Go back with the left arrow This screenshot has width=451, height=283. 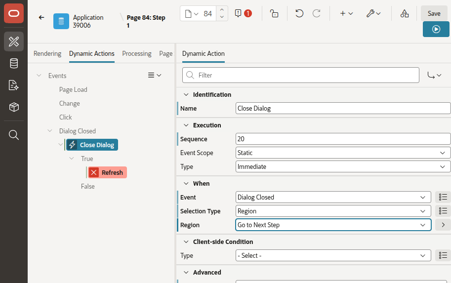pos(41,18)
